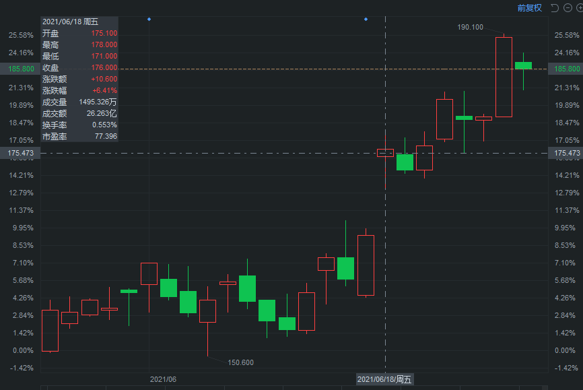Select the 2021/06/18 candlestick at the crosshair

click(385, 153)
